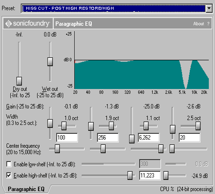
Task: Click the third band frequency field showing 6,262
Action: pos(149,138)
